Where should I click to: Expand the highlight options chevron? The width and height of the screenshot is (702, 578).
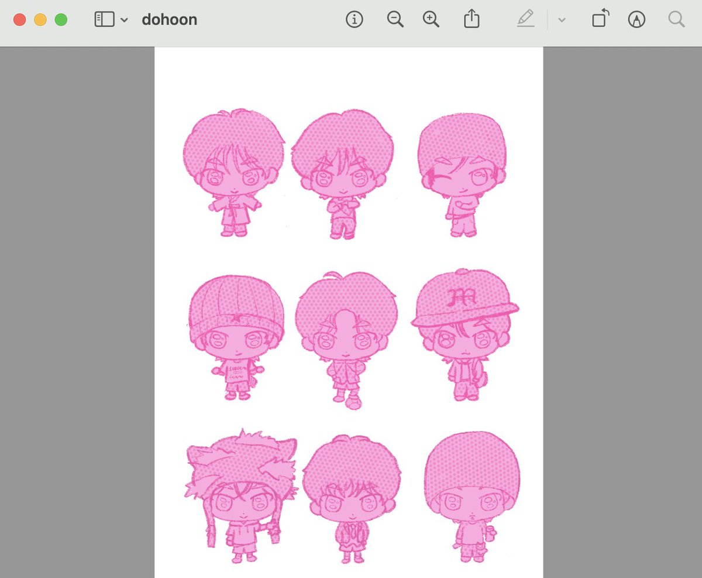point(562,20)
